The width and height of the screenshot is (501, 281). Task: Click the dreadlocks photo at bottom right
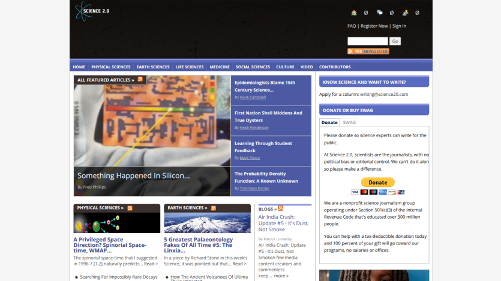[374, 275]
